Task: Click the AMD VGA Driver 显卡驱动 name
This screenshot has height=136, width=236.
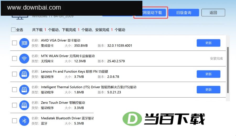Action: point(61,40)
